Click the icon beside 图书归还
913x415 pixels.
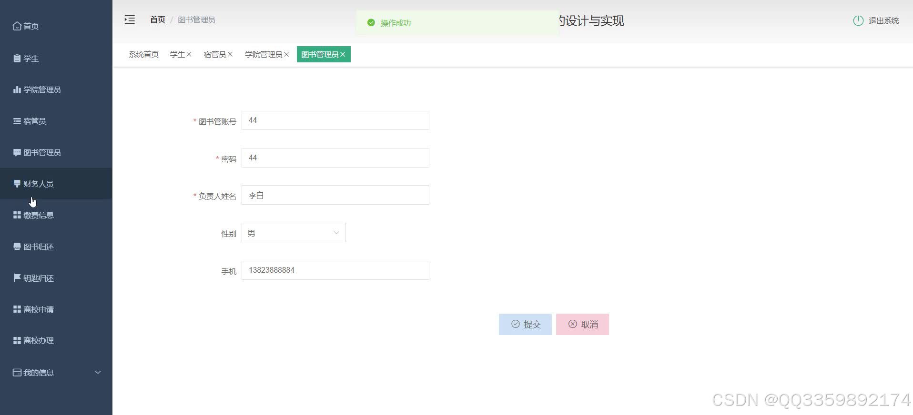(17, 247)
